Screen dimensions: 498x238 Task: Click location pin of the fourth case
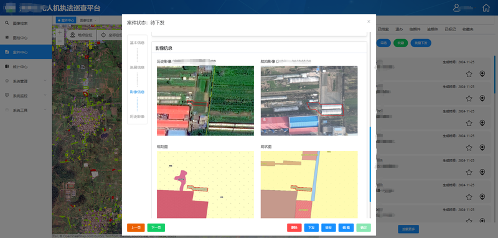coord(482,148)
